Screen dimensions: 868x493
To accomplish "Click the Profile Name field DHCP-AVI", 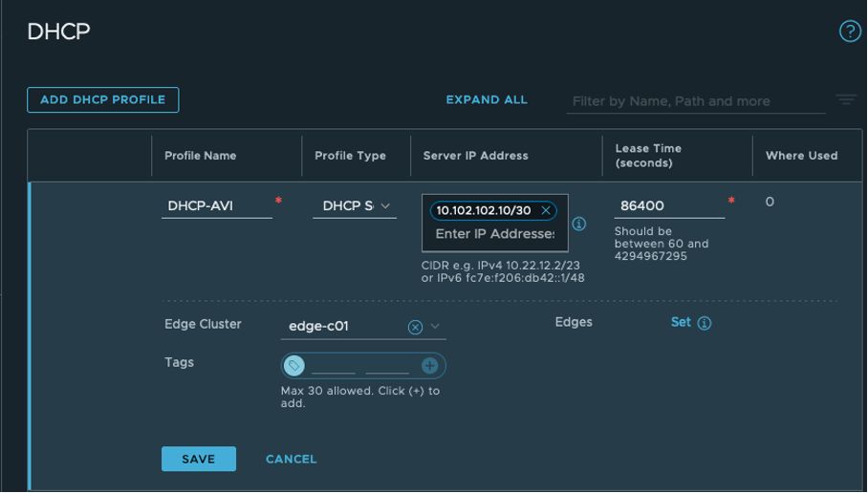I will tap(216, 205).
